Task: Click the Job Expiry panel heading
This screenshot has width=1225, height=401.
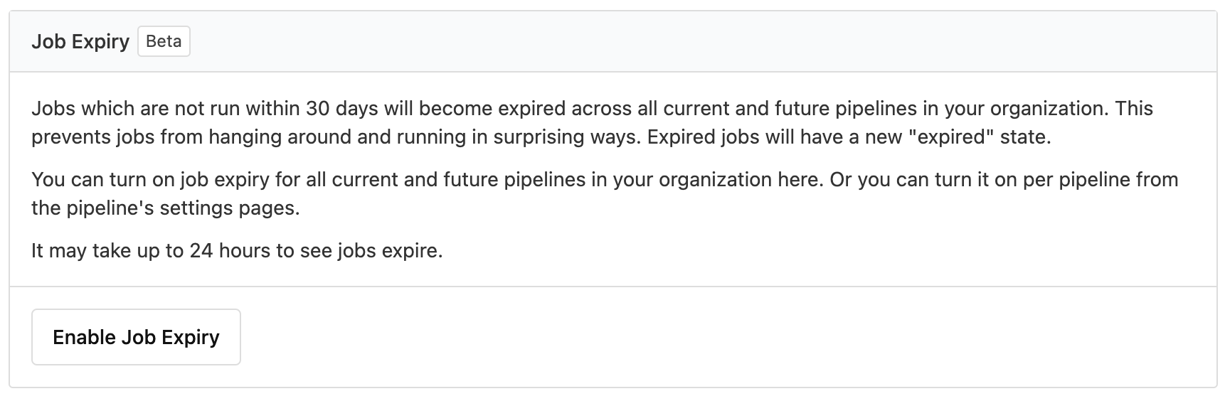Action: coord(80,41)
